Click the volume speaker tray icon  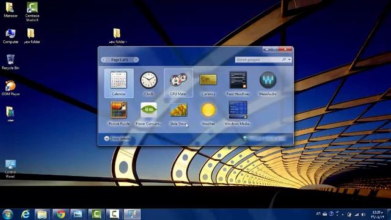click(364, 215)
